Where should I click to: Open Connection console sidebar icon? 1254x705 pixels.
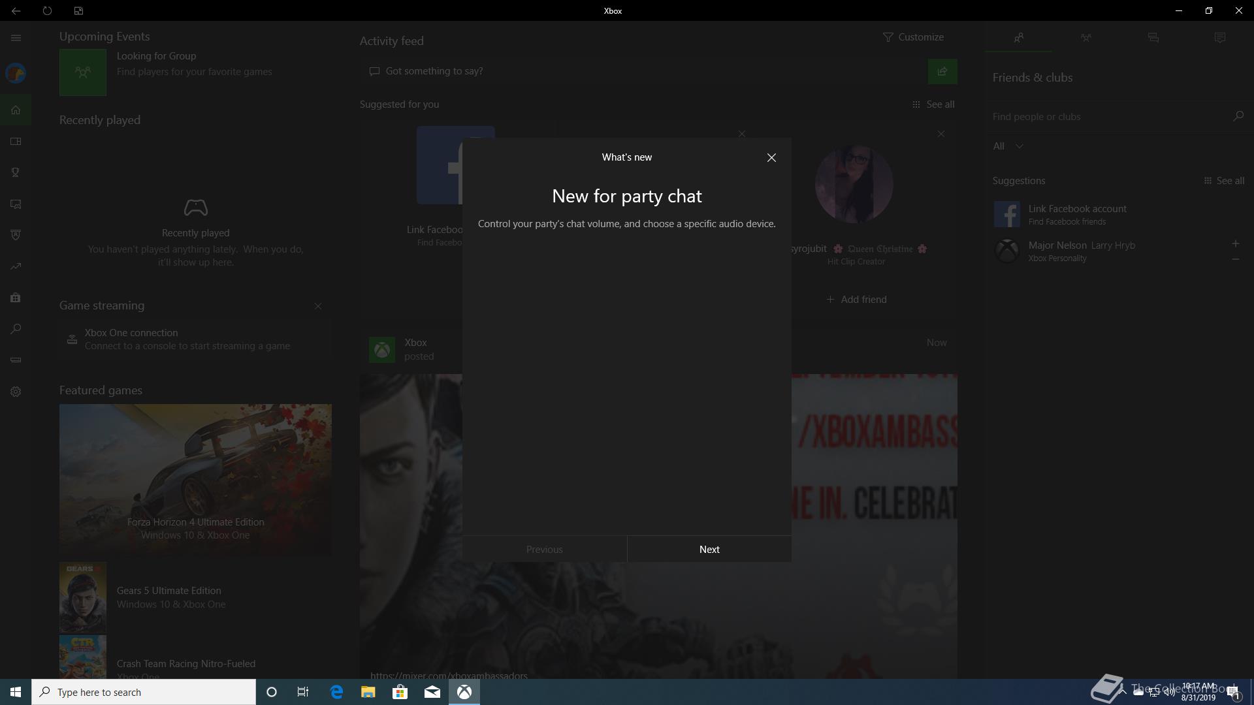16,360
